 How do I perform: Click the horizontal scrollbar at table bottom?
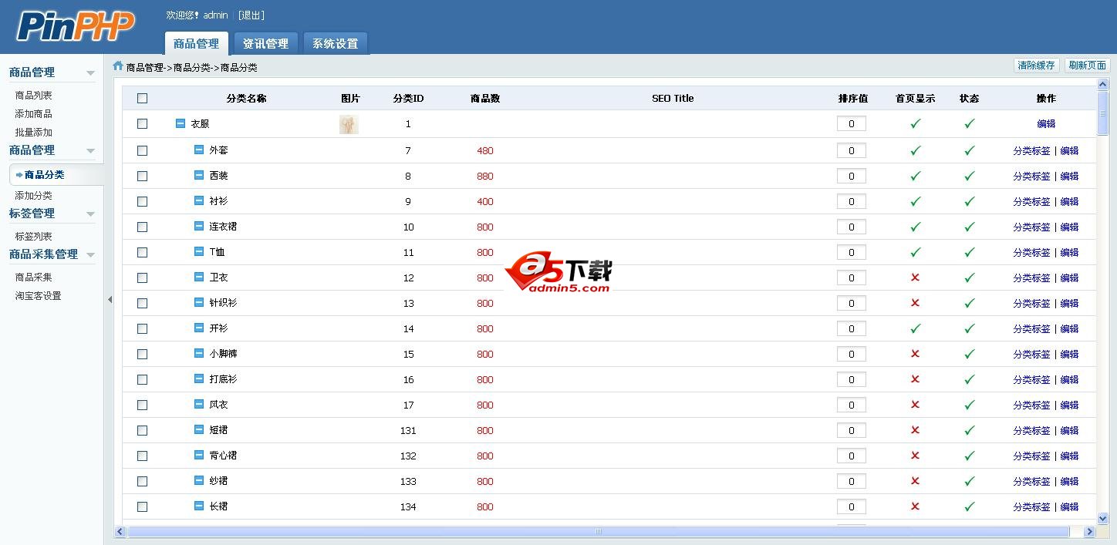coord(598,531)
